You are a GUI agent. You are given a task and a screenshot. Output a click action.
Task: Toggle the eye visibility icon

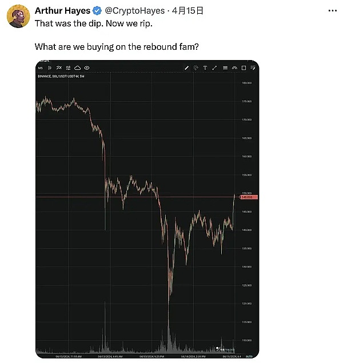[87, 67]
